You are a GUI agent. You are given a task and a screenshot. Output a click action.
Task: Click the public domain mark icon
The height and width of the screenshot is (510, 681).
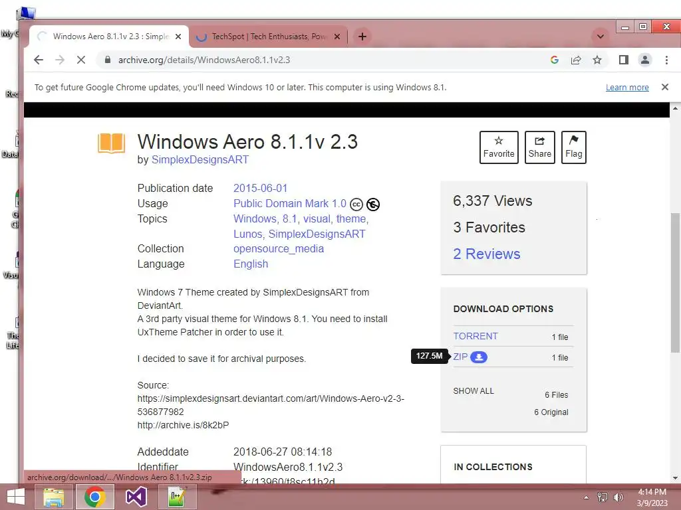pyautogui.click(x=373, y=205)
